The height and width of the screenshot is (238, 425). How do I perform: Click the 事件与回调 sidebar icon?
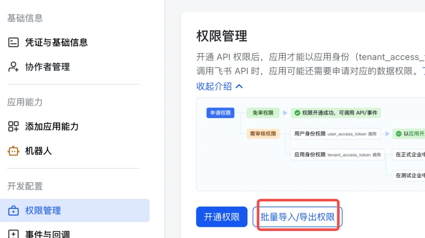point(13,234)
